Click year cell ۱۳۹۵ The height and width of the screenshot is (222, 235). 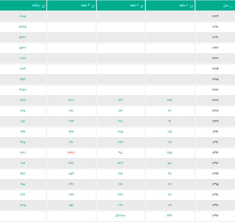pos(215,184)
